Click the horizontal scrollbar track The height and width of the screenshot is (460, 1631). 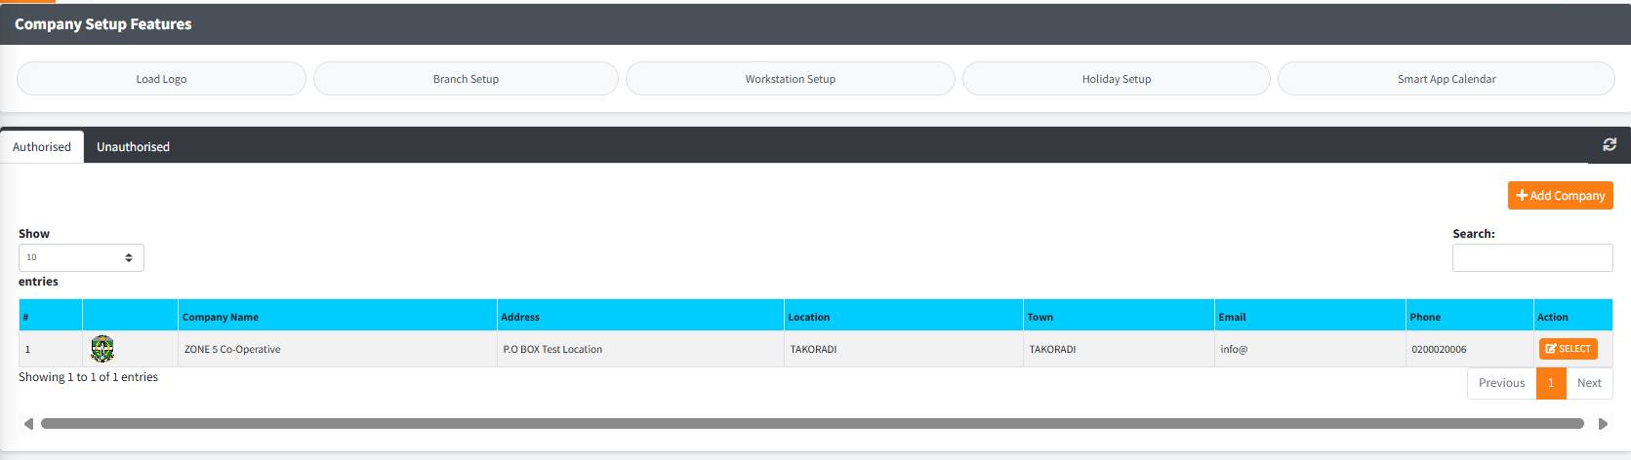click(812, 424)
